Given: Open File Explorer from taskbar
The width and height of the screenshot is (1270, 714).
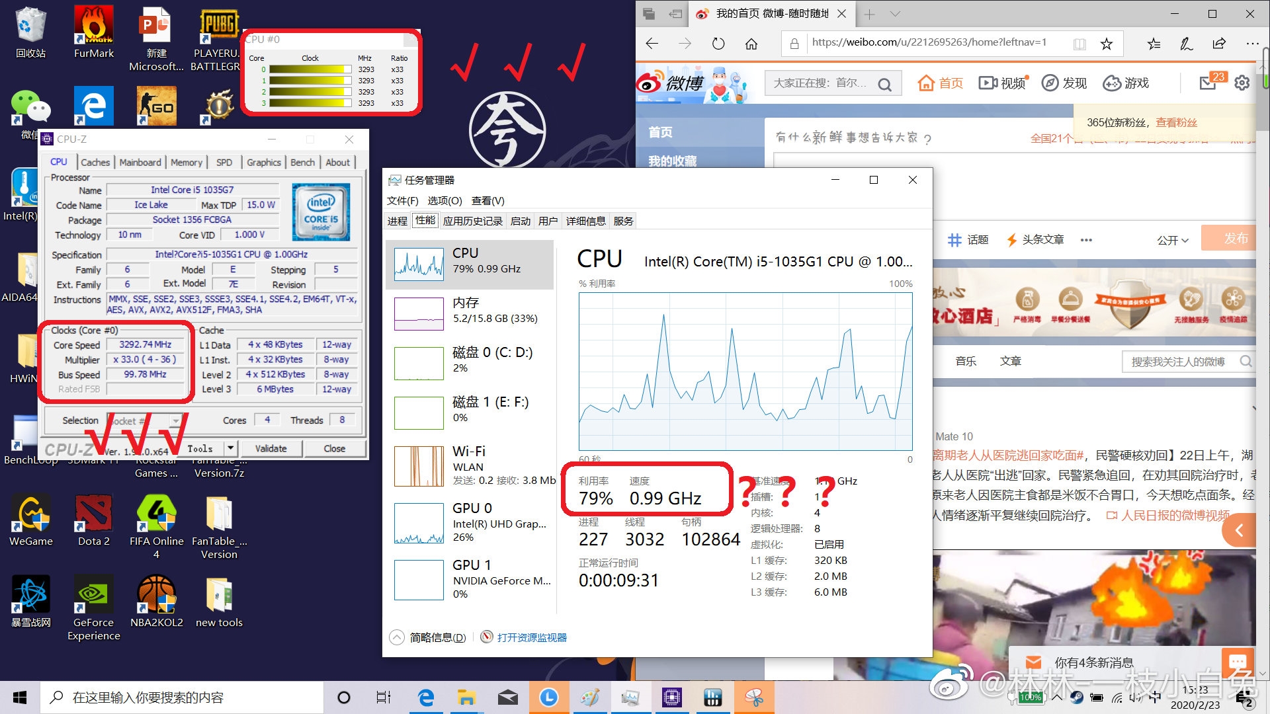Looking at the screenshot, I should [467, 697].
